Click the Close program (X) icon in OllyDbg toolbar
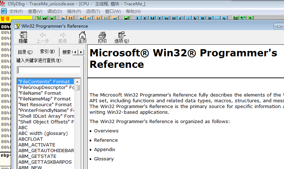 point(52,18)
